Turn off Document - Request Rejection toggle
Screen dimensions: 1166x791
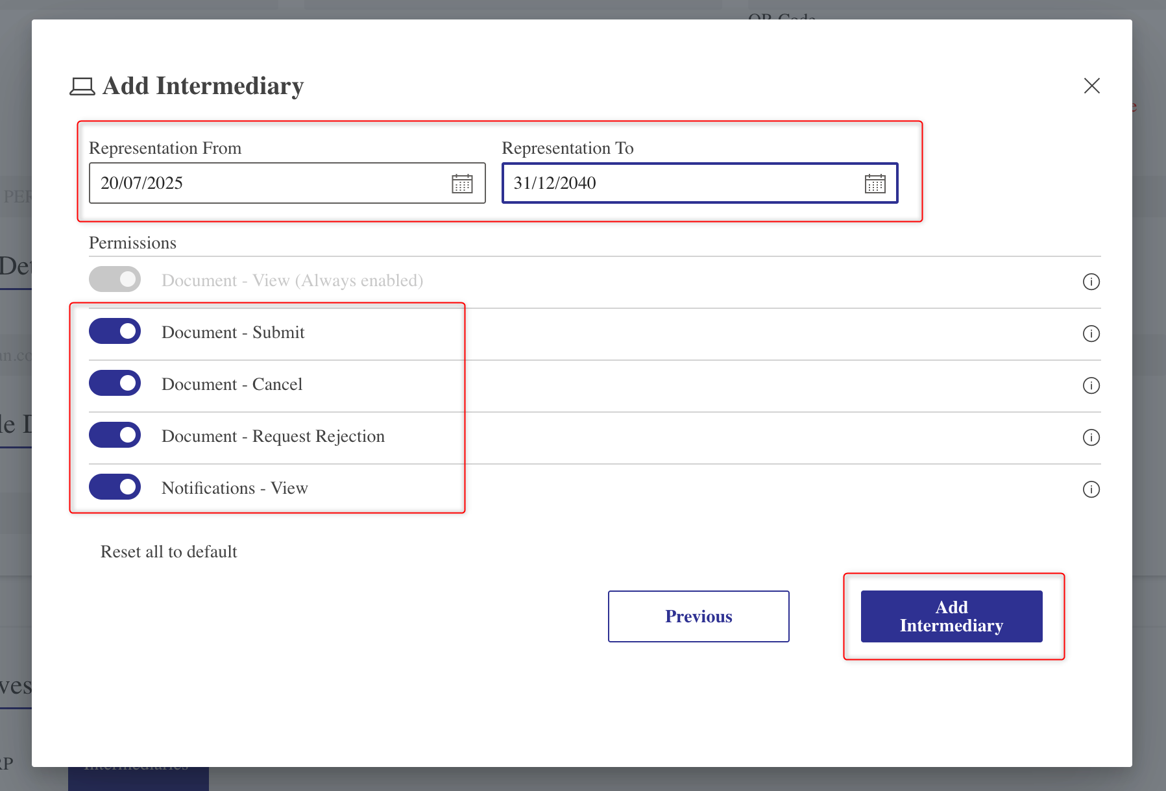coord(115,435)
